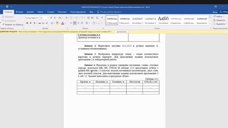Center the paragraph text
The height and width of the screenshot is (128, 228).
[x=74, y=23]
